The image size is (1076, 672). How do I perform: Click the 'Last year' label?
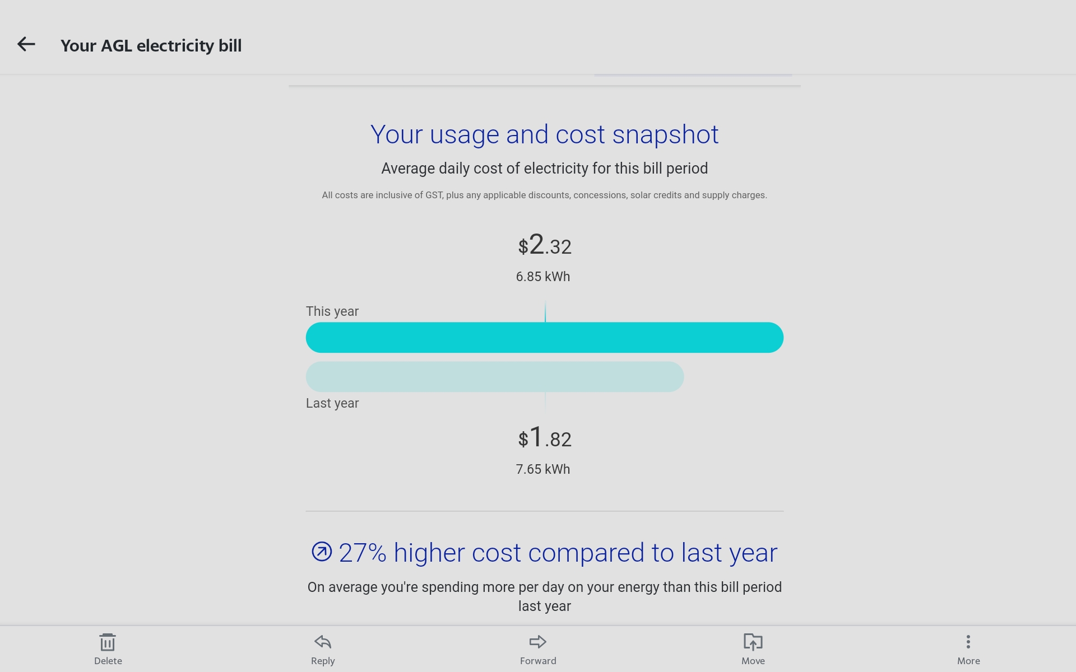(332, 403)
